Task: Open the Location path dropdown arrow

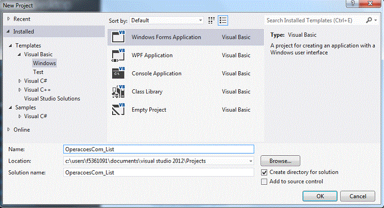Action: (251, 161)
